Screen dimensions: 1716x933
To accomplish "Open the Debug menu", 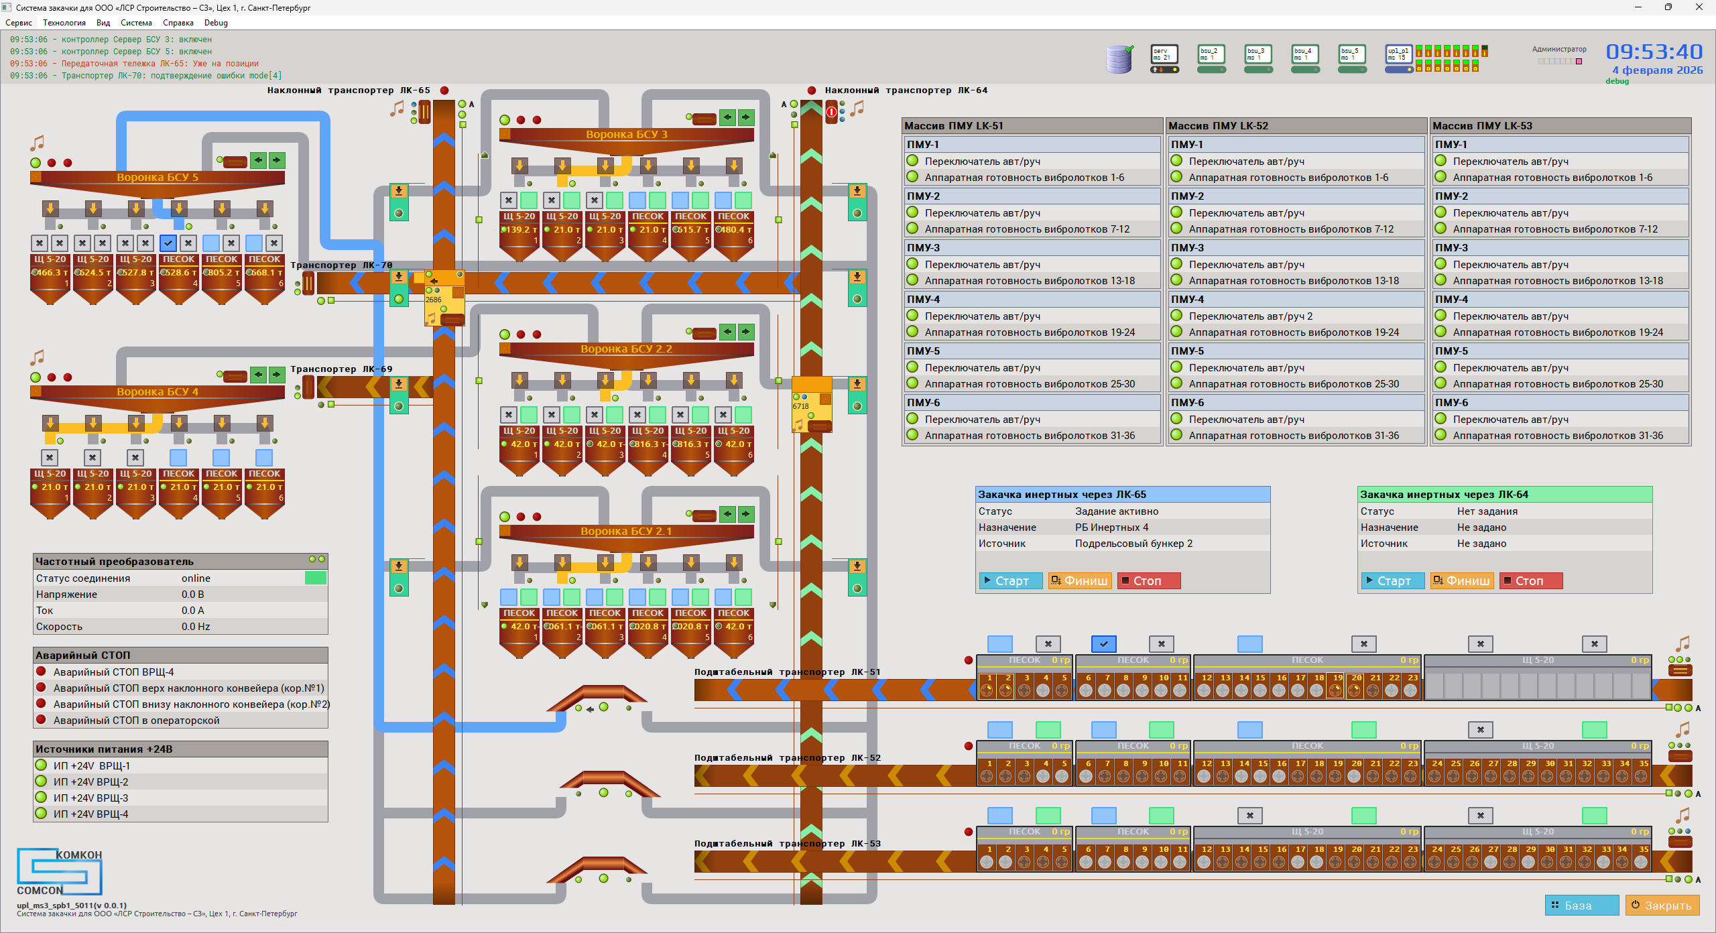I will (x=216, y=23).
